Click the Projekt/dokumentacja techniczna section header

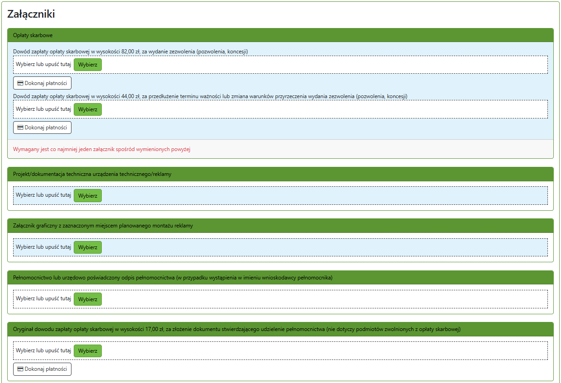(280, 174)
